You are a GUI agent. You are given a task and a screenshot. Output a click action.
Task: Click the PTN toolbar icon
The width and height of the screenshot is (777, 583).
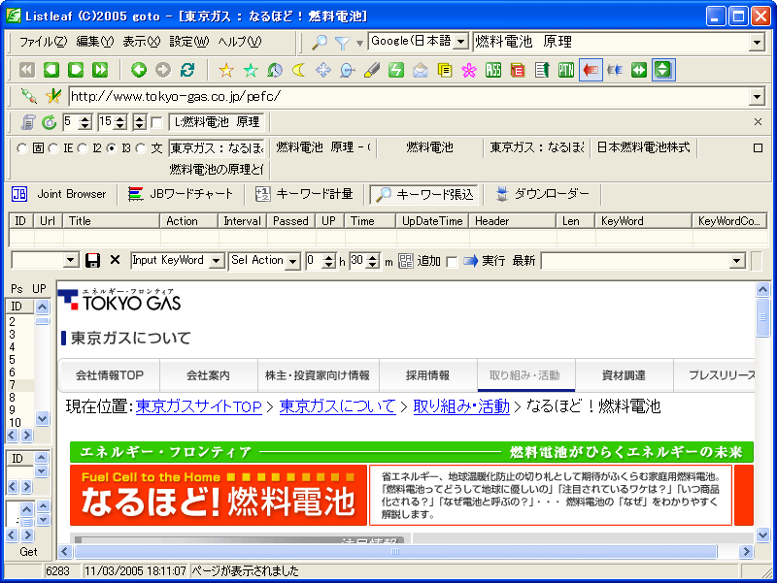[x=567, y=70]
